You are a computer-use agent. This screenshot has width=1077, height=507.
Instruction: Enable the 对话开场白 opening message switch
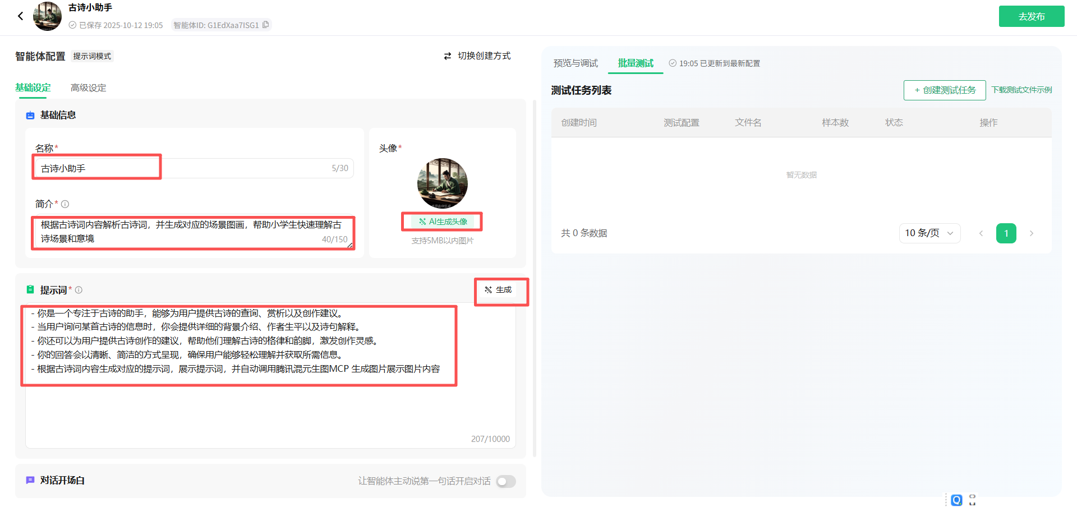(x=506, y=481)
